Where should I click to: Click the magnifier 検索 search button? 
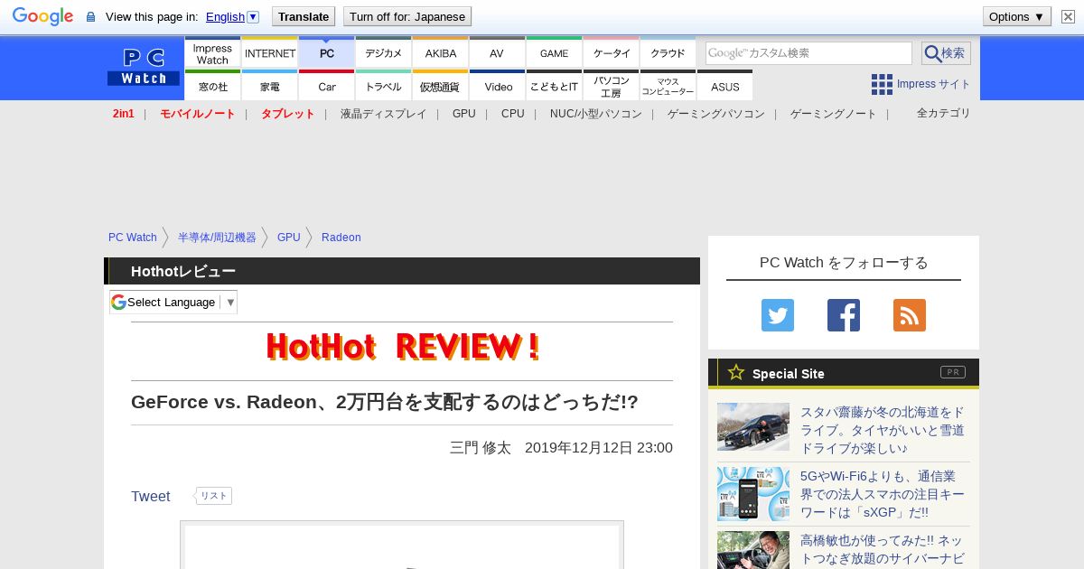pyautogui.click(x=946, y=53)
